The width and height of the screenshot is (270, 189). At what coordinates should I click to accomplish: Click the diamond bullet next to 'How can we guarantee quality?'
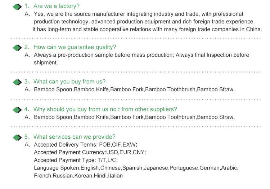[17, 48]
